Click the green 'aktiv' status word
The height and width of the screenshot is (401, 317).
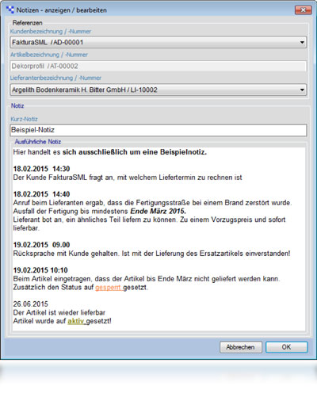click(x=76, y=321)
